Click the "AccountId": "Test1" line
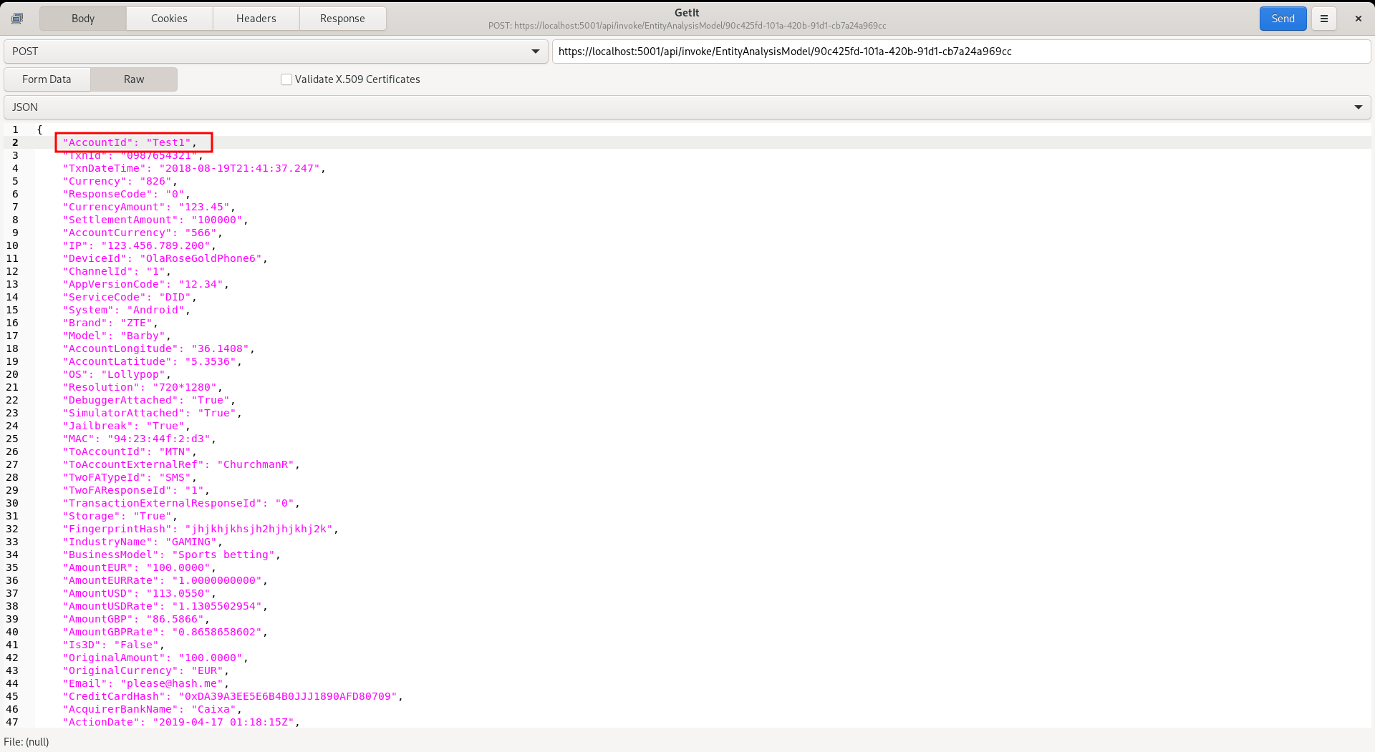This screenshot has height=752, width=1375. [x=130, y=142]
